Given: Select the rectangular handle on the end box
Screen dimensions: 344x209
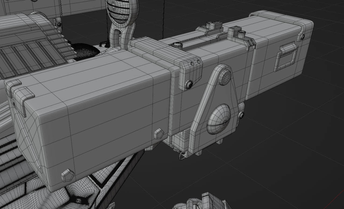Looking at the screenshot, I should (286, 57).
